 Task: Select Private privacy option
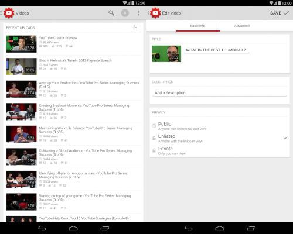coord(220,151)
